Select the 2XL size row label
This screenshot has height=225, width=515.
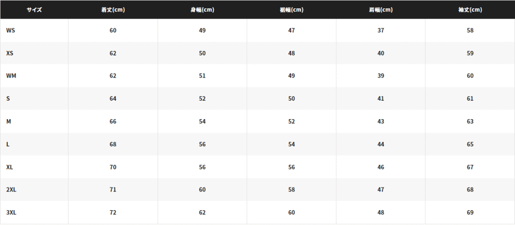11,190
